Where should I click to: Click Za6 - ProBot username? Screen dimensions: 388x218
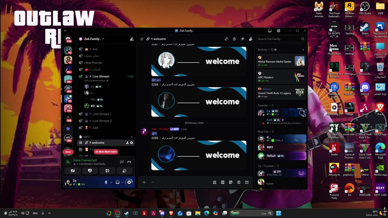(x=160, y=129)
